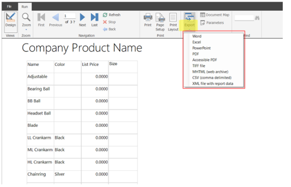The height and width of the screenshot is (187, 291).
Task: Go to First page
Action: [41, 20]
